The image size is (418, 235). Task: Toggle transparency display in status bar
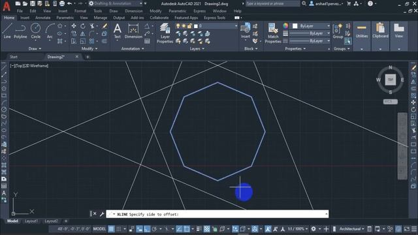click(207, 229)
